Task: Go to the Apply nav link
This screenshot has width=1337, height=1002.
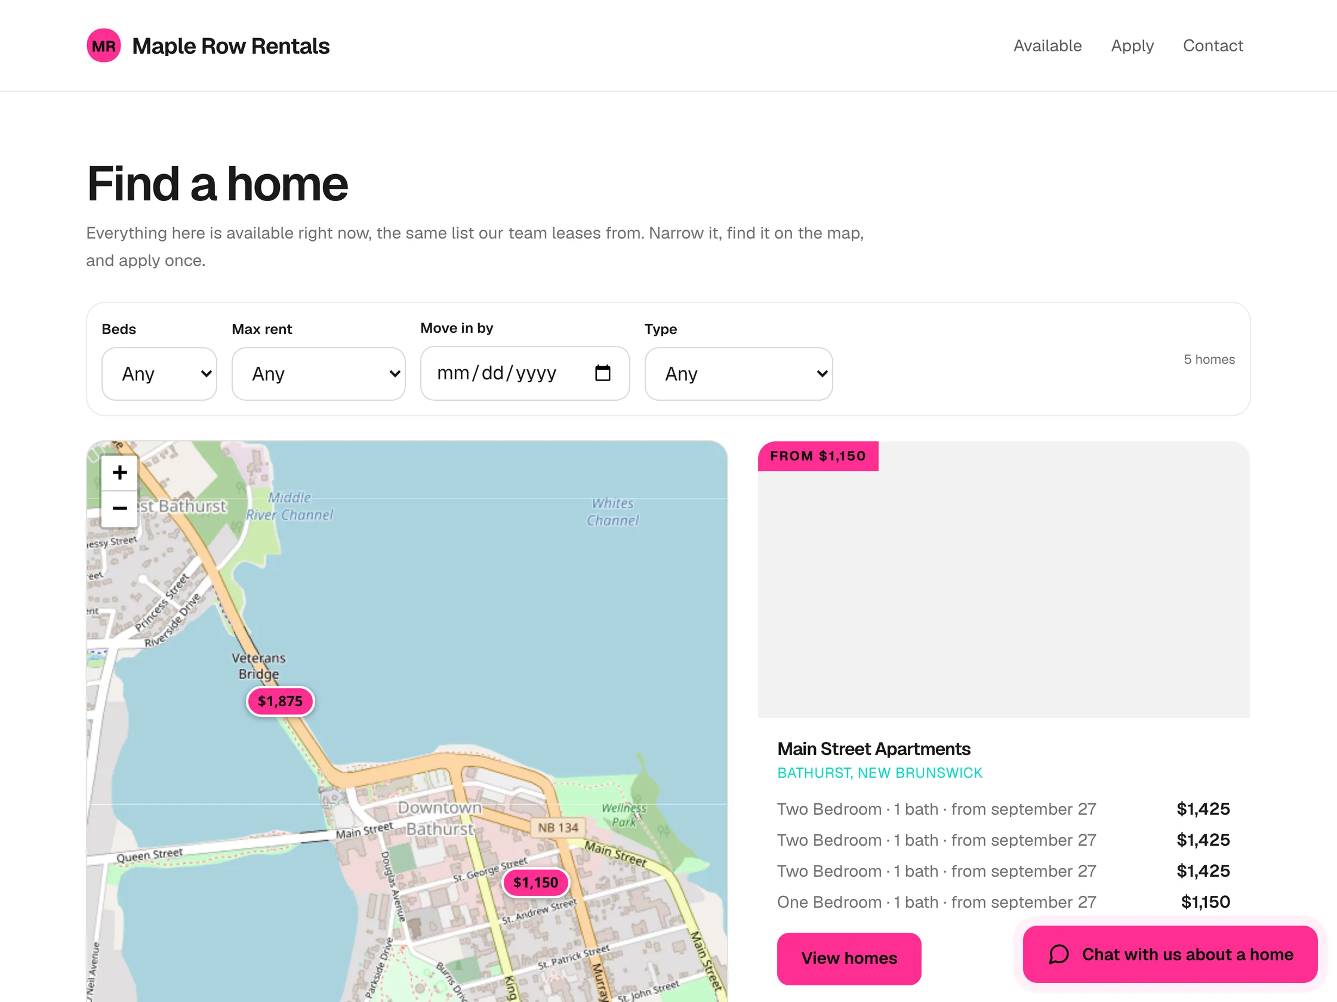Action: pos(1132,46)
